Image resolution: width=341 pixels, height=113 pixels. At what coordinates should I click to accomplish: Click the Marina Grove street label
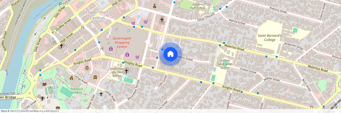point(237,22)
